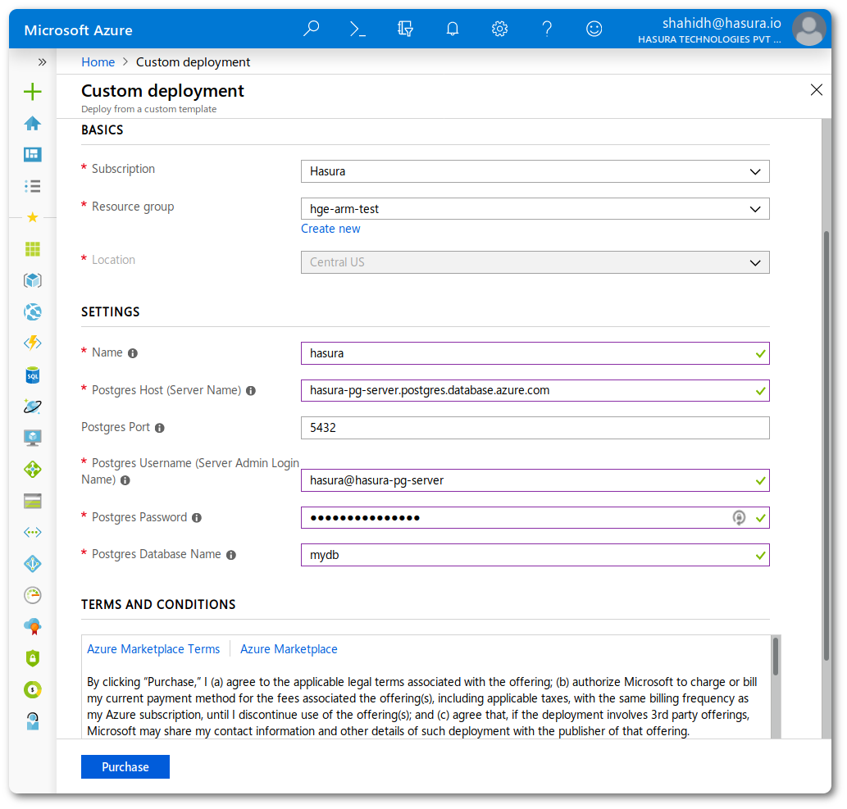Open Dashboard from the sidebar
Viewport: 847px width, 809px height.
[x=33, y=154]
